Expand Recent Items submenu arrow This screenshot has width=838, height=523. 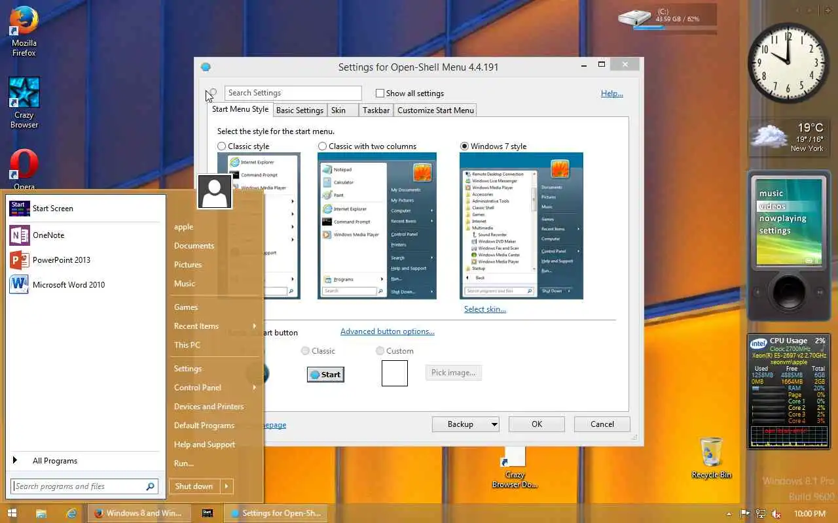tap(254, 326)
